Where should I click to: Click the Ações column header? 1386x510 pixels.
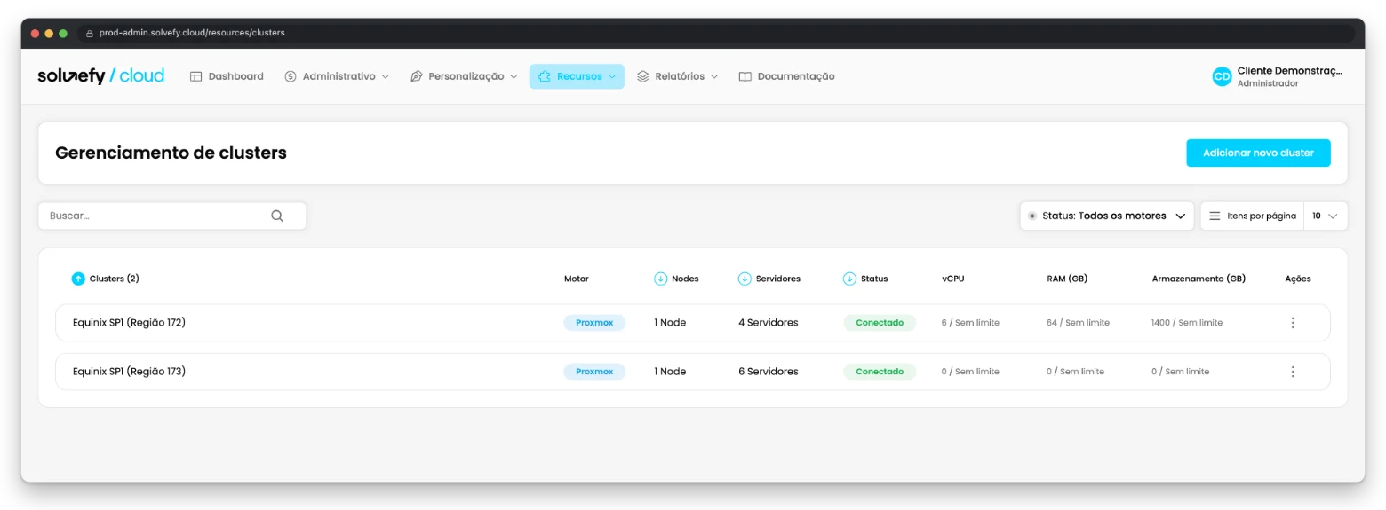(1298, 279)
